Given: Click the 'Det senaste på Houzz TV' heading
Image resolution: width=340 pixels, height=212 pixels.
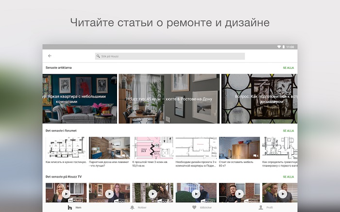Looking at the screenshot, I should (x=64, y=177).
